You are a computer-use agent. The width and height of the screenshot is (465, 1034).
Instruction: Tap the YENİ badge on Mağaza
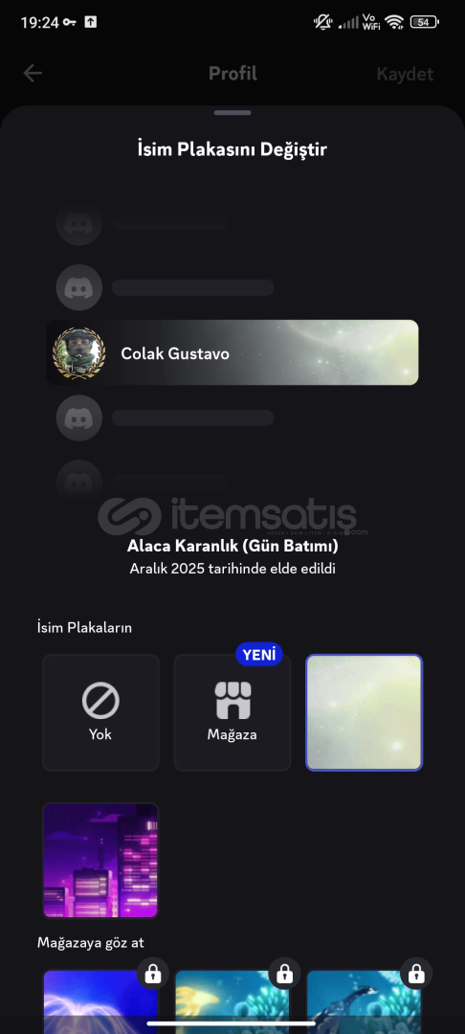click(259, 655)
